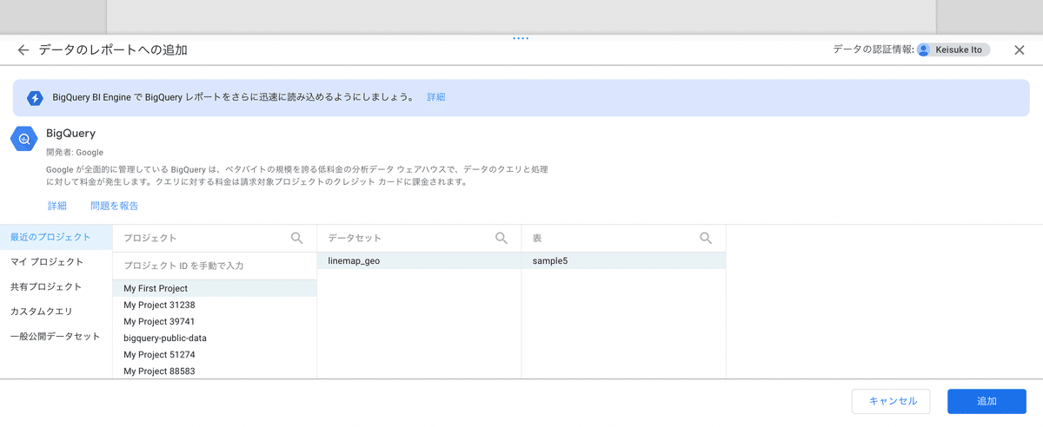Select the 一般公開データセット tab

click(56, 337)
